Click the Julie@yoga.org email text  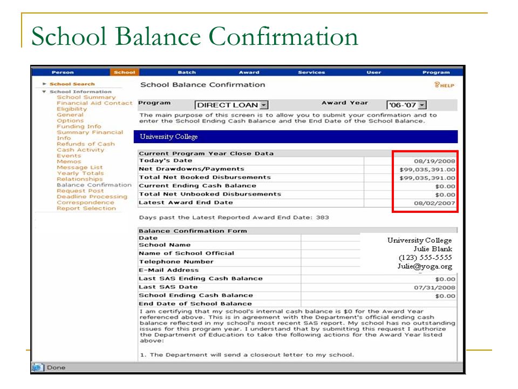(425, 266)
